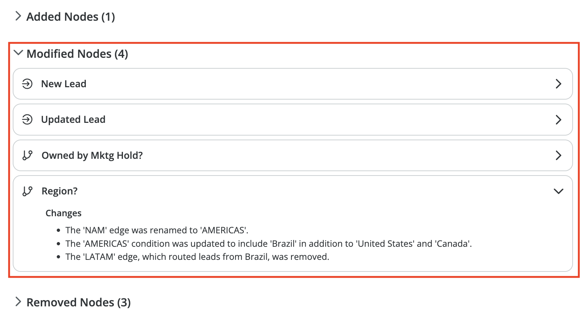
Task: Expand the Removed Nodes section chevron
Action: [18, 302]
